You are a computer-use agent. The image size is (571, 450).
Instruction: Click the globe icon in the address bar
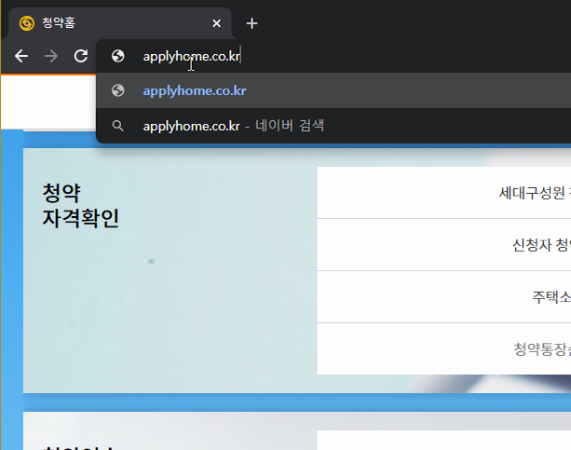(118, 56)
